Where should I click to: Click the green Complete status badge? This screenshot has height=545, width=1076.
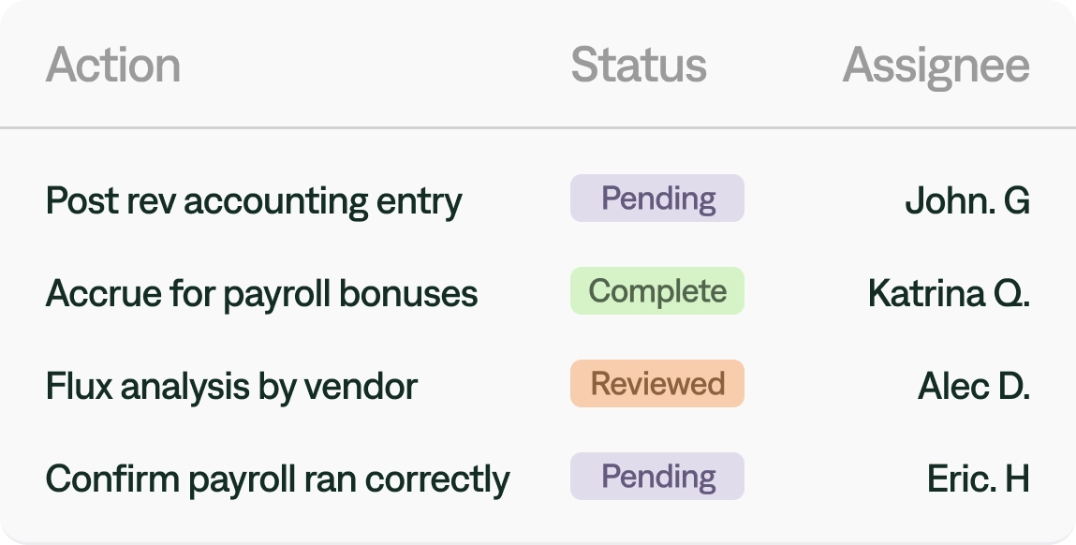pyautogui.click(x=657, y=291)
